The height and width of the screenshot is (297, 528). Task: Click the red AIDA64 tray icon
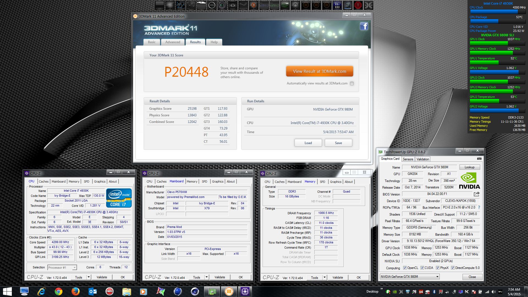(421, 292)
